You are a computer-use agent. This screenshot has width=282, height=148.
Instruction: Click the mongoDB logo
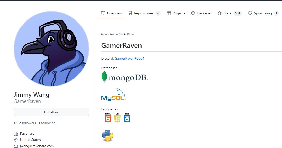point(125,77)
